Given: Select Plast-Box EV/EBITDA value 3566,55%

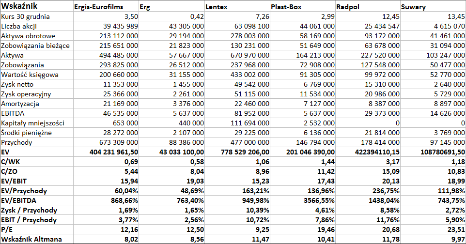Looking at the screenshot, I should click(303, 200).
